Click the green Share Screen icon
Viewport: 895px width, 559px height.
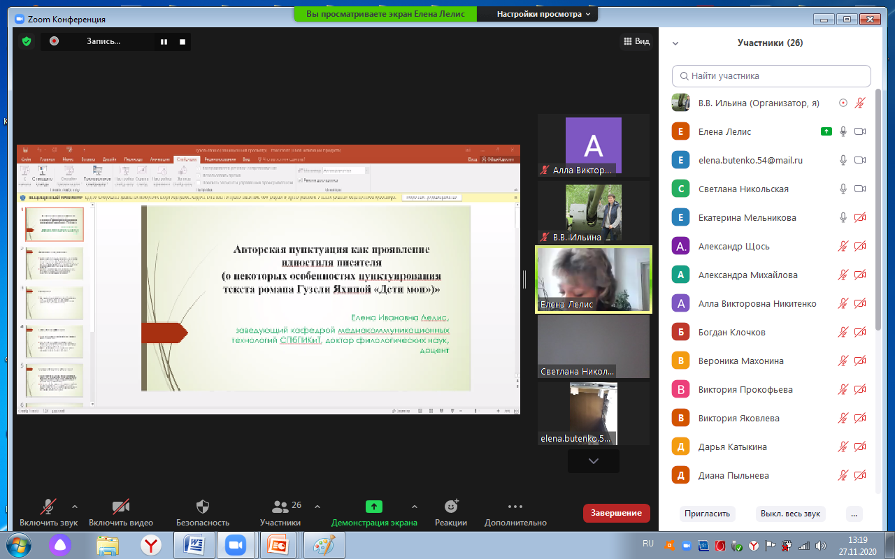374,507
